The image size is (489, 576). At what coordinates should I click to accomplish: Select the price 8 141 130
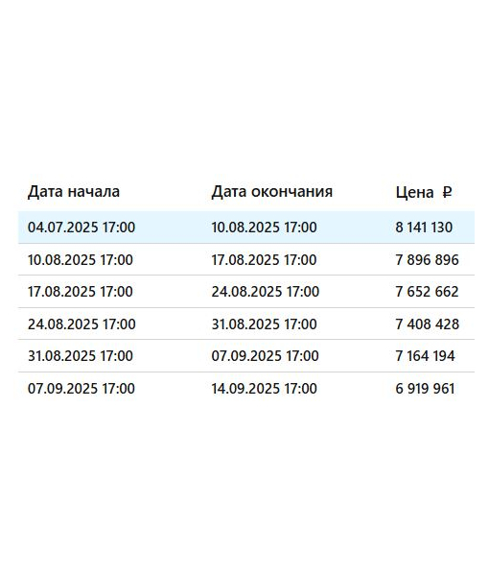424,228
